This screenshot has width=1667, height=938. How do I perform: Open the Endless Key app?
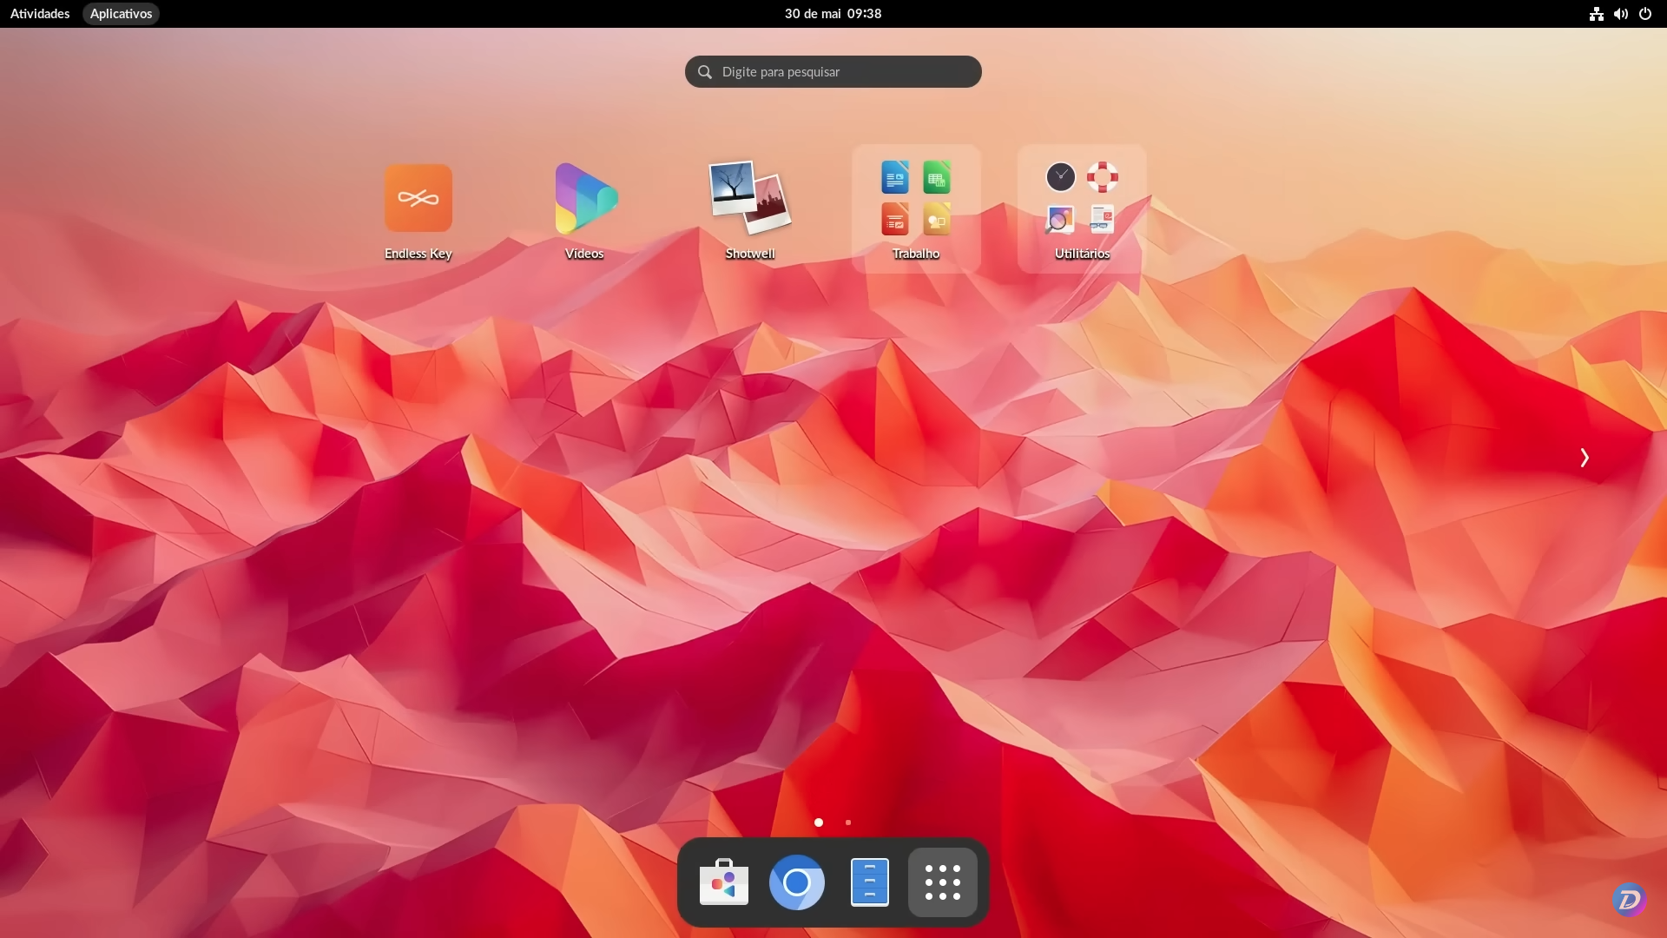[418, 198]
